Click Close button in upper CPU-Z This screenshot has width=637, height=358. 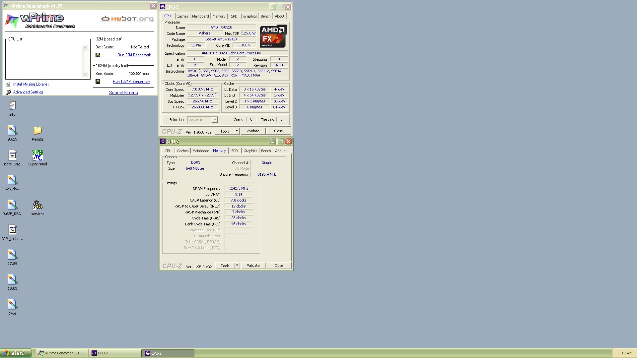(x=278, y=131)
